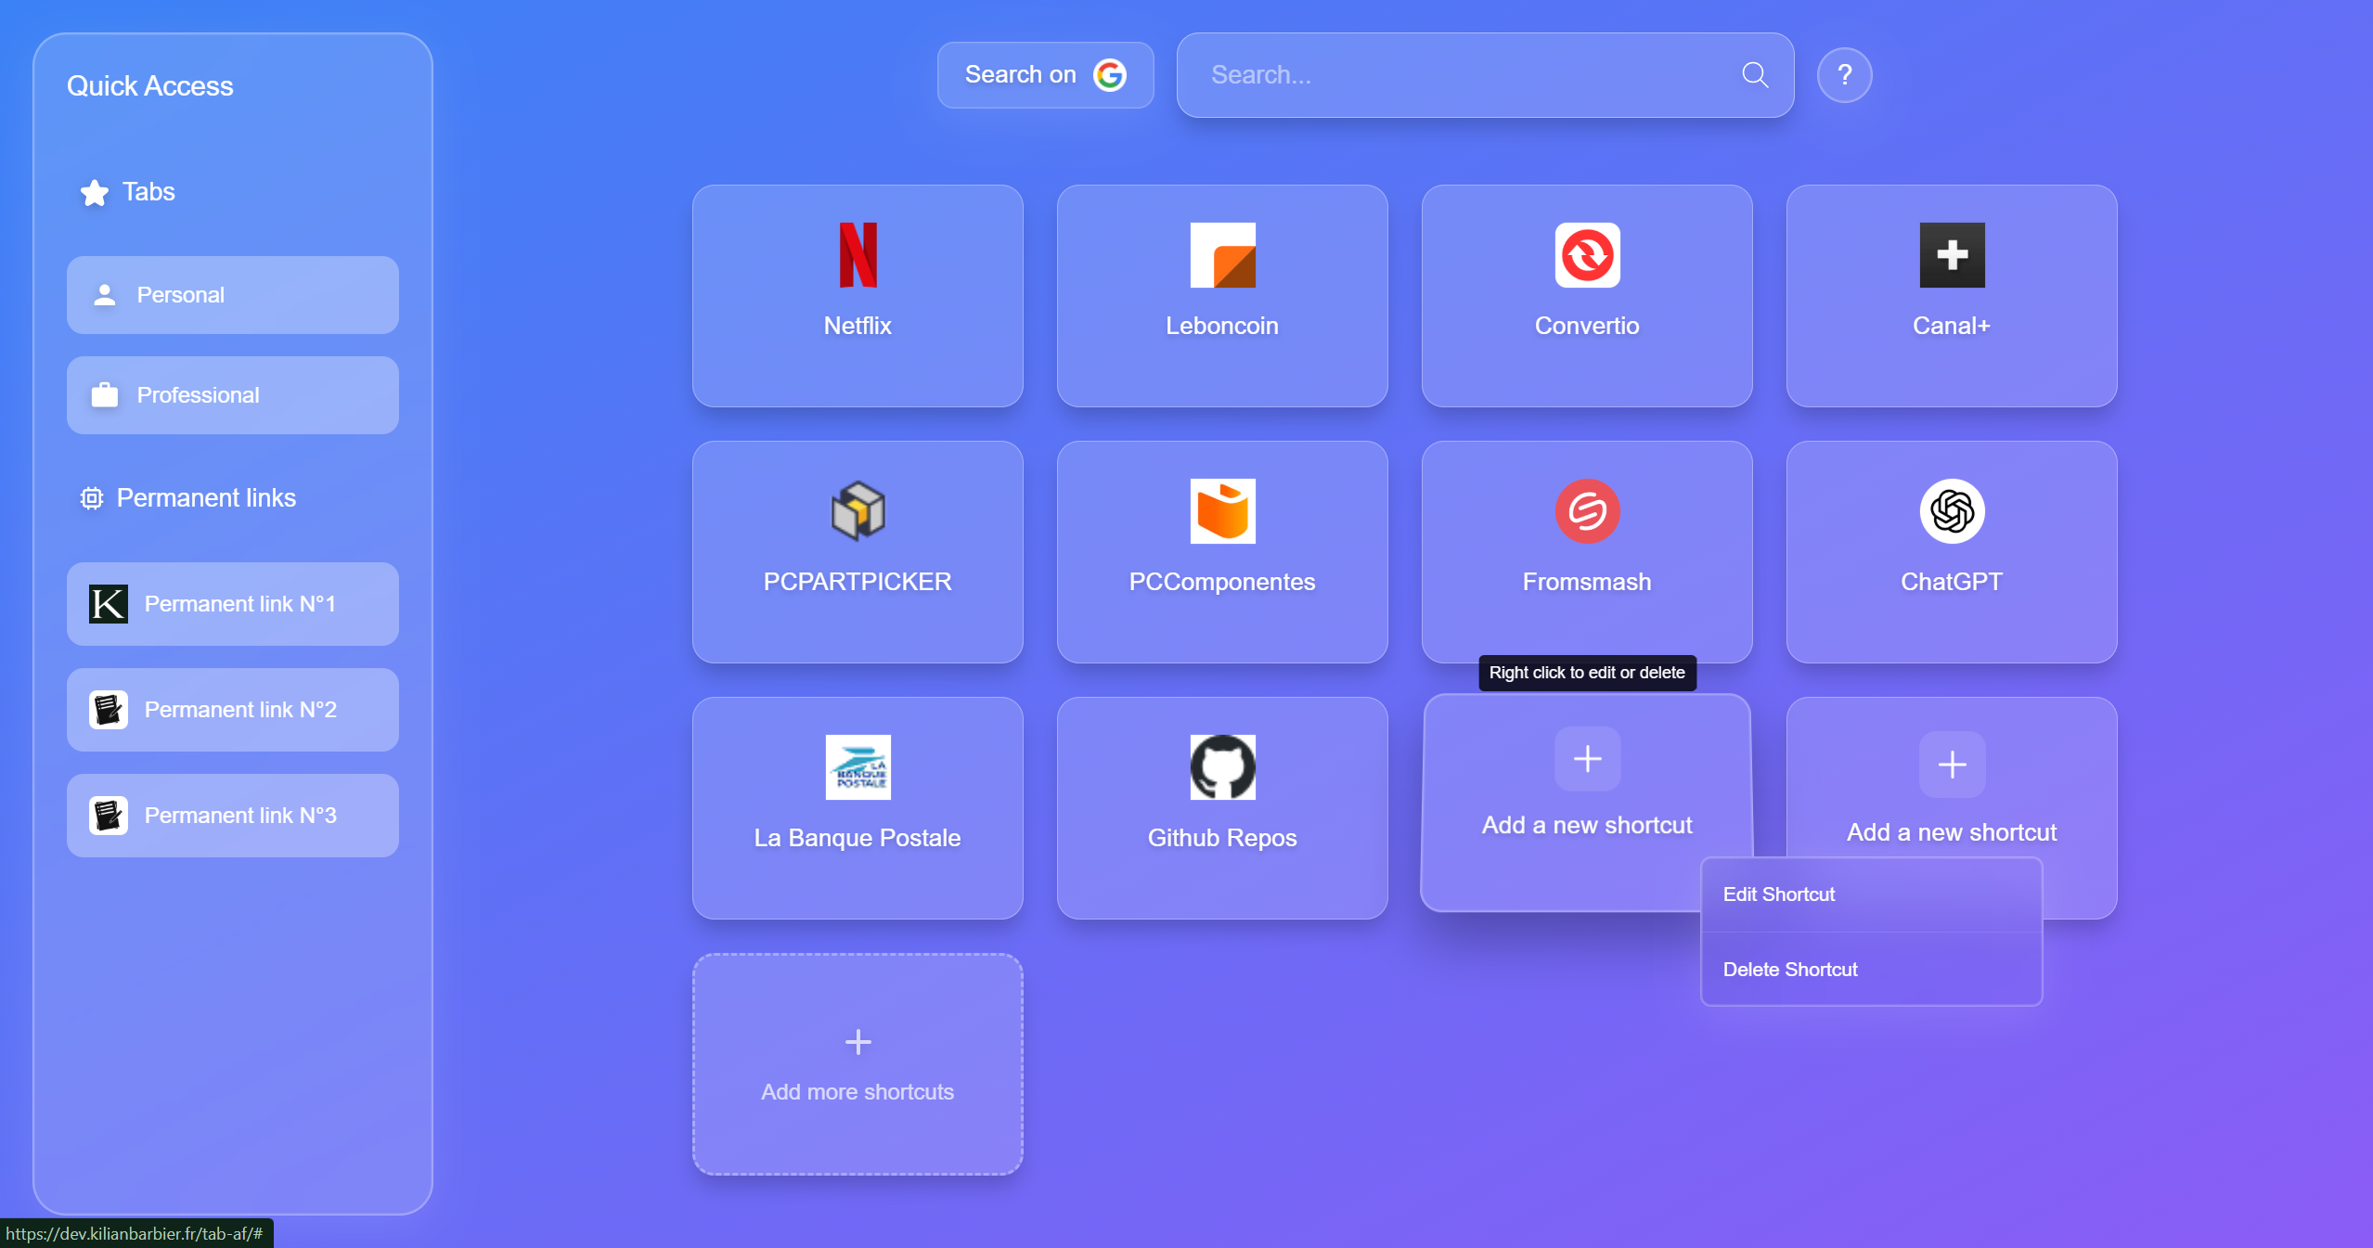Click the Quick Access heading

coord(150,86)
